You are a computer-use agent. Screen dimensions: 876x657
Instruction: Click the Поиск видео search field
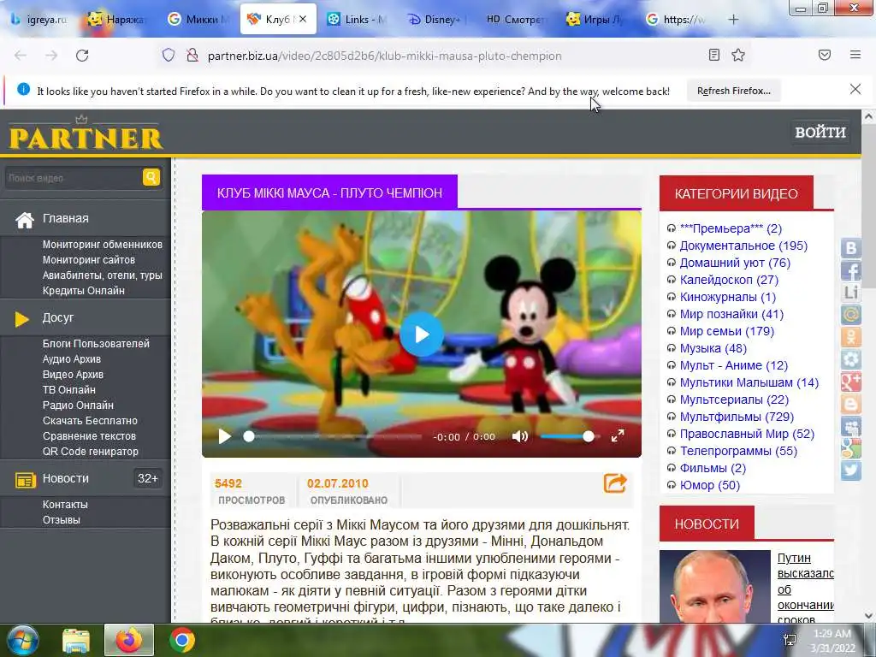pos(73,178)
